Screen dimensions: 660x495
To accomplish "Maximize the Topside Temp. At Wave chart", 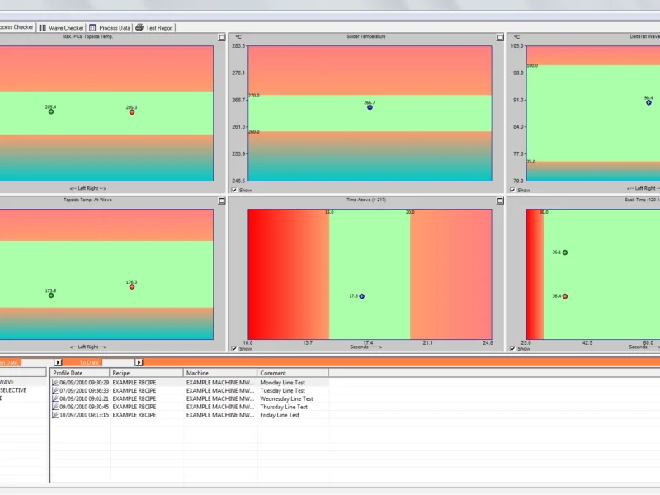I will [x=221, y=200].
